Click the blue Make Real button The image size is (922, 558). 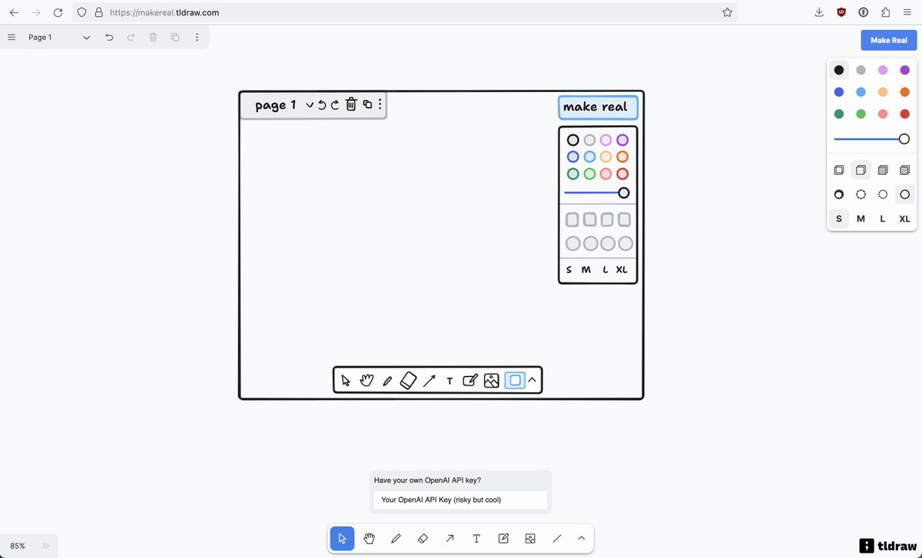(889, 40)
